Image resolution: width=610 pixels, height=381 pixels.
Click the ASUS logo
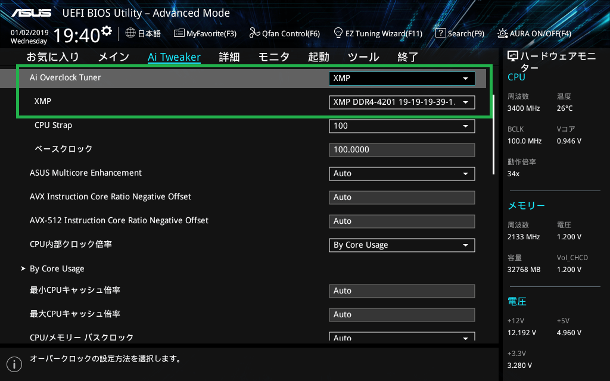pos(31,13)
